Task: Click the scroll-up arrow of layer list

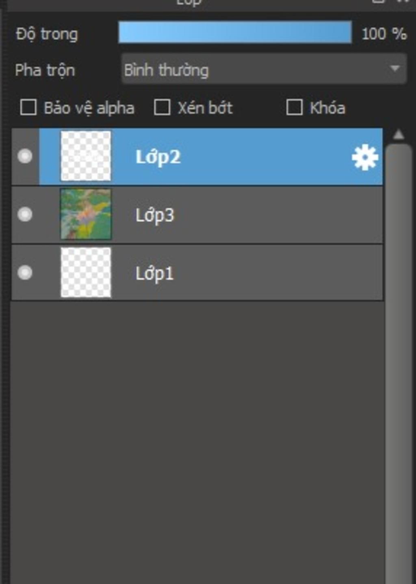Action: click(399, 135)
